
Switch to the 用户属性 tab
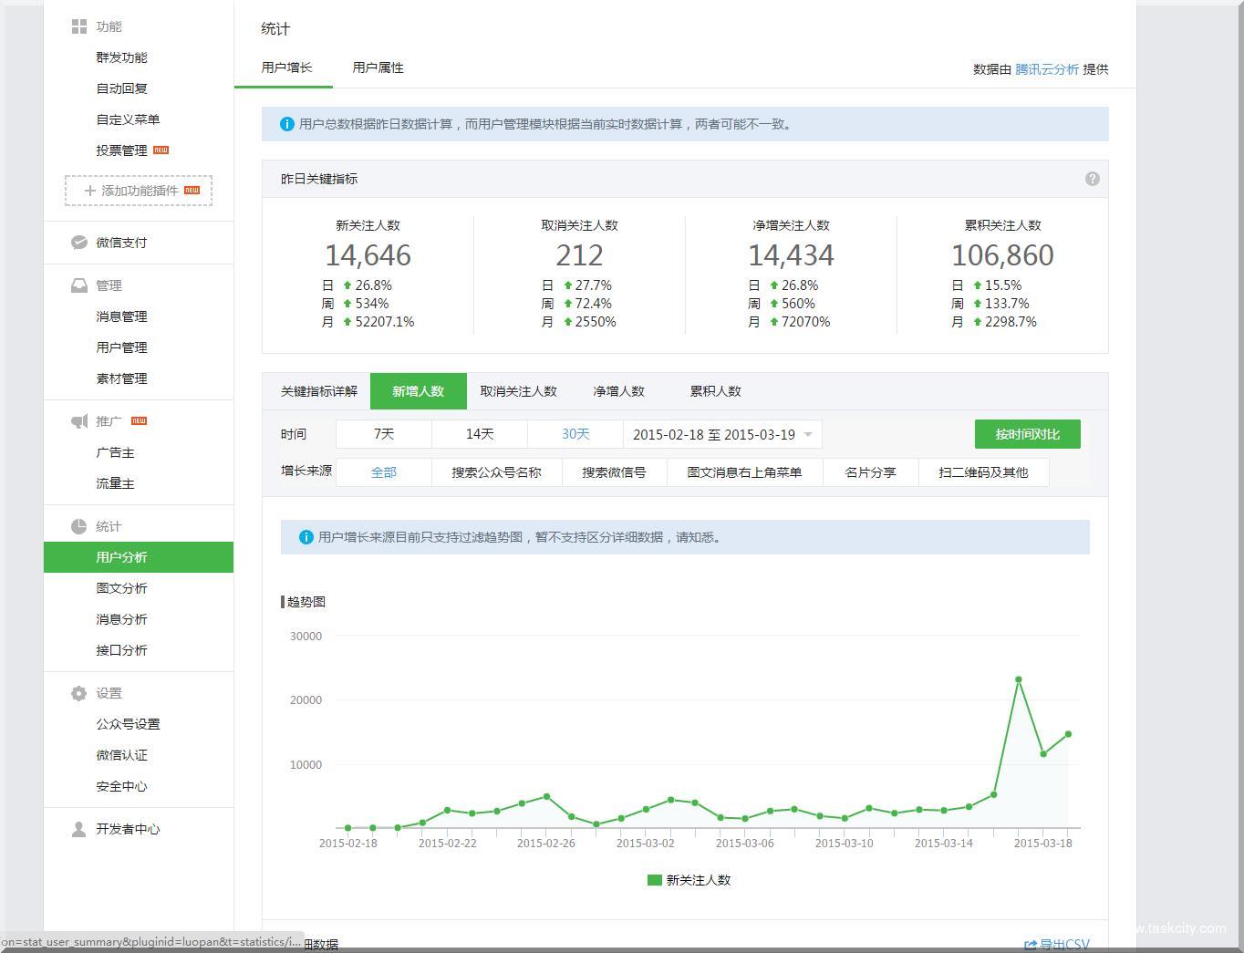377,67
